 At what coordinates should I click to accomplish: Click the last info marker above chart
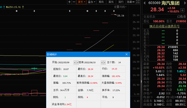click(114, 11)
